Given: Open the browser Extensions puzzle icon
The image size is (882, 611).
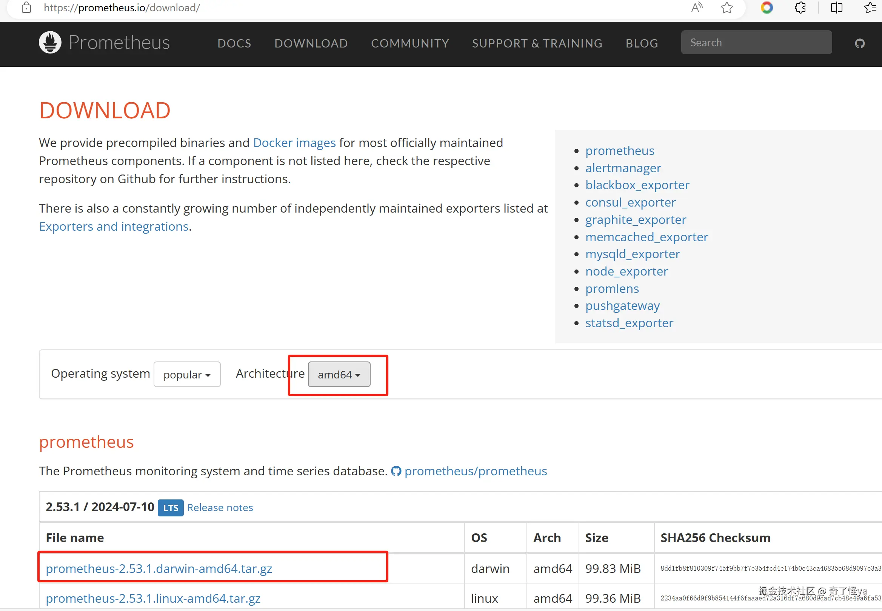Looking at the screenshot, I should 800,8.
